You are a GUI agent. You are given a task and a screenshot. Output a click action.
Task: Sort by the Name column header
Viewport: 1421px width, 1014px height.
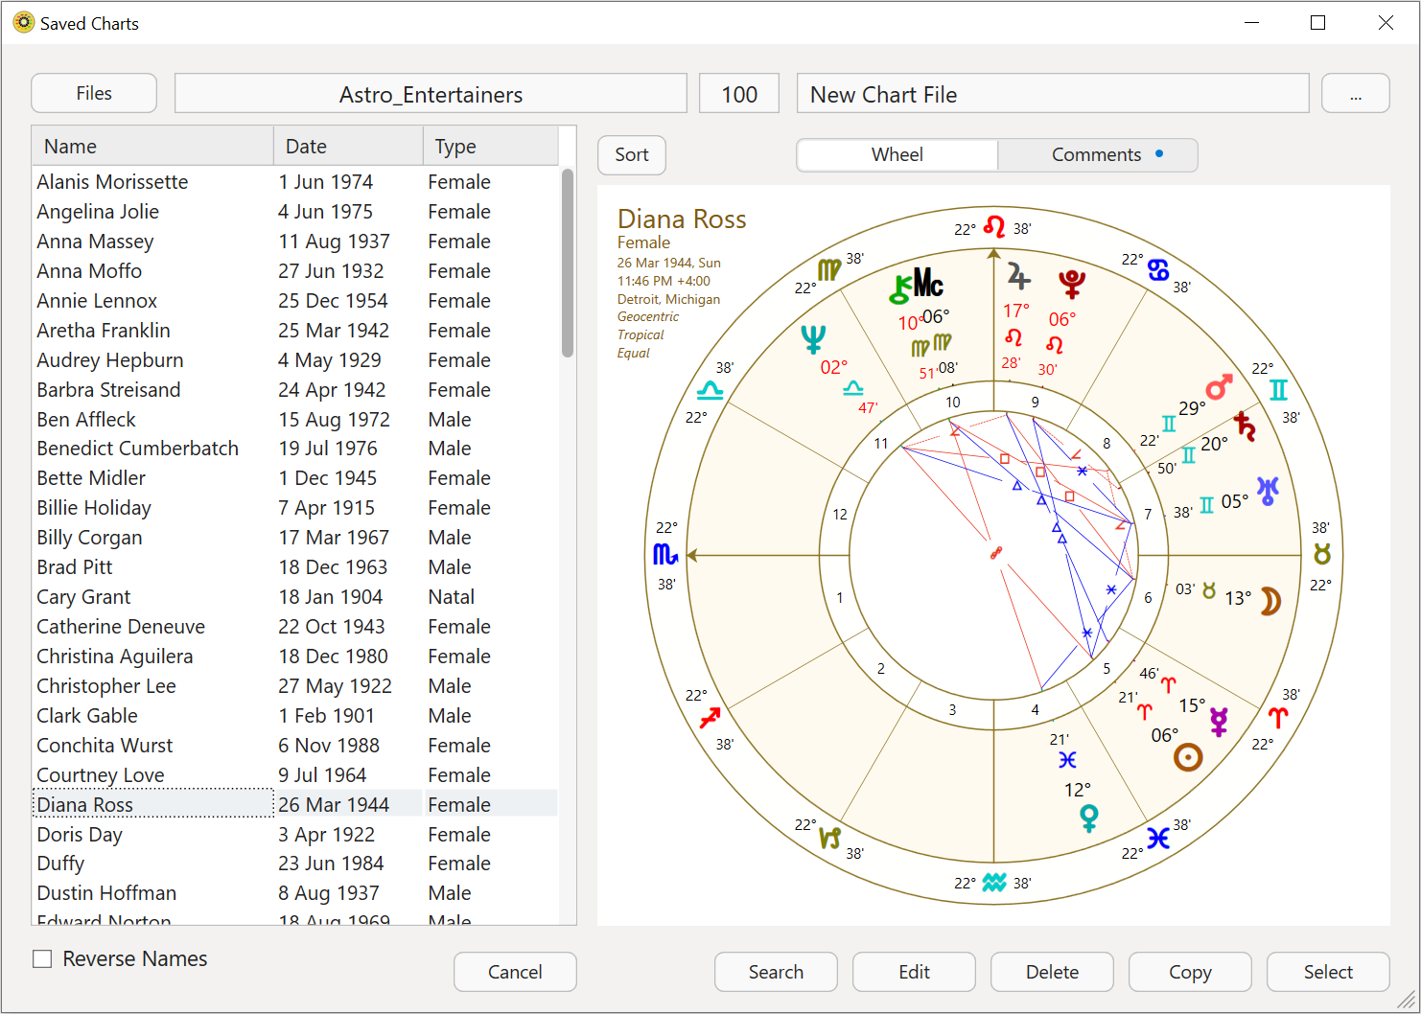pyautogui.click(x=152, y=146)
